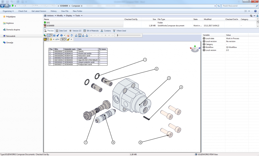This screenshot has height=156, width=259.
Task: Switch to the Data Card tab
Action: tap(62, 30)
